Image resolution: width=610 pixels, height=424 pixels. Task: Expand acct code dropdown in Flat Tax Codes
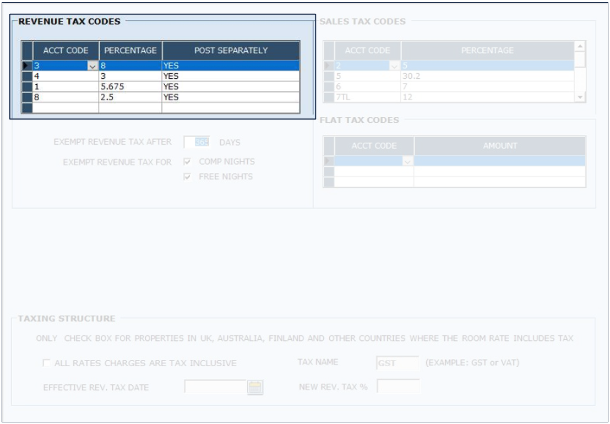coord(407,161)
